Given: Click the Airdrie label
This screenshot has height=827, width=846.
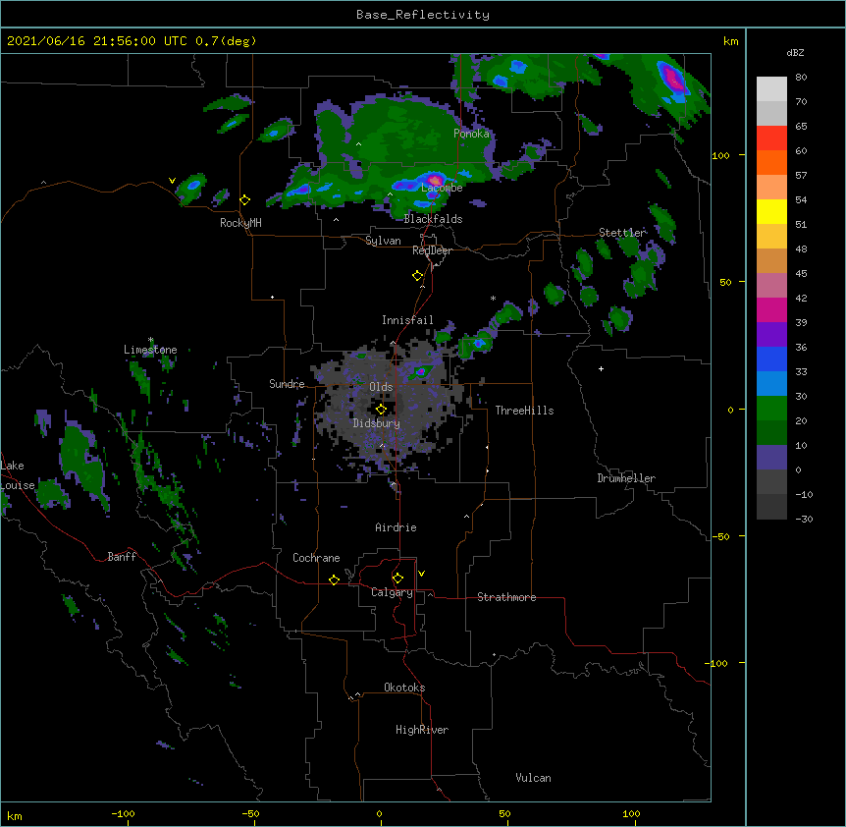Looking at the screenshot, I should 397,527.
